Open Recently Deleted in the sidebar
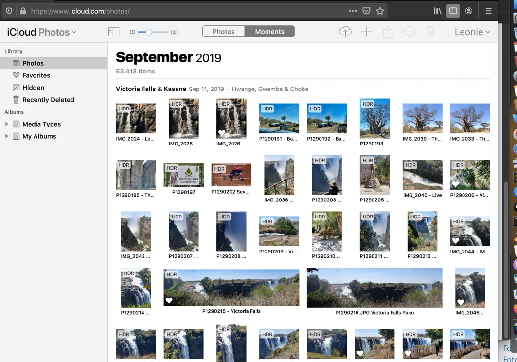 [48, 100]
